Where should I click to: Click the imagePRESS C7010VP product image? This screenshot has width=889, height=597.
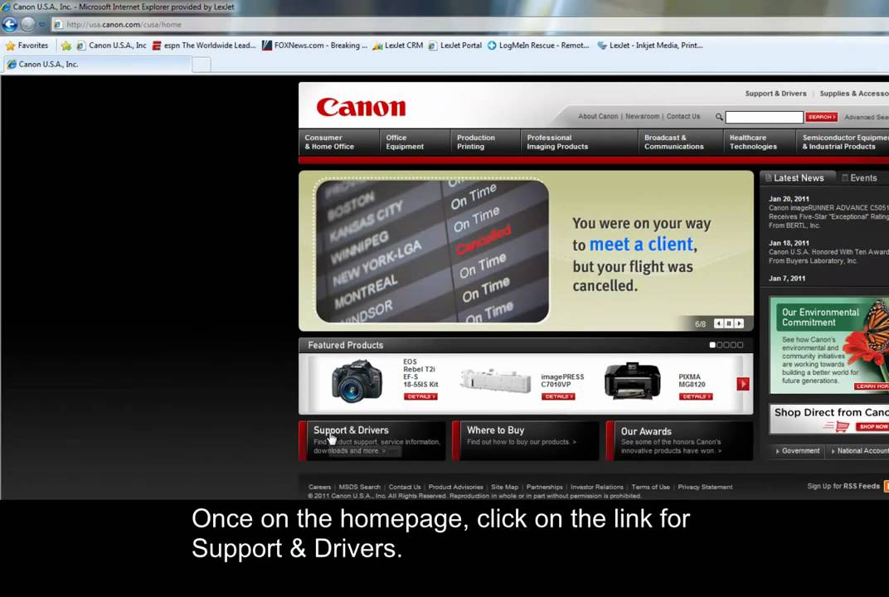[495, 381]
